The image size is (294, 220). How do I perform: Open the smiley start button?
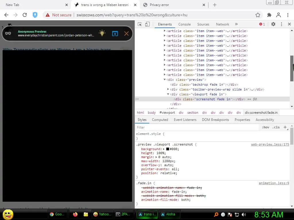pos(8,214)
